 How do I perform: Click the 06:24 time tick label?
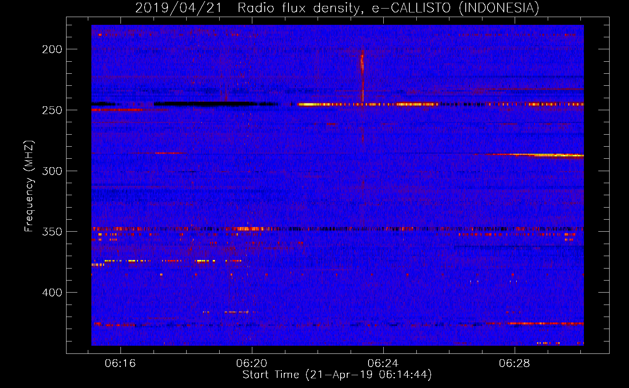[x=383, y=363]
